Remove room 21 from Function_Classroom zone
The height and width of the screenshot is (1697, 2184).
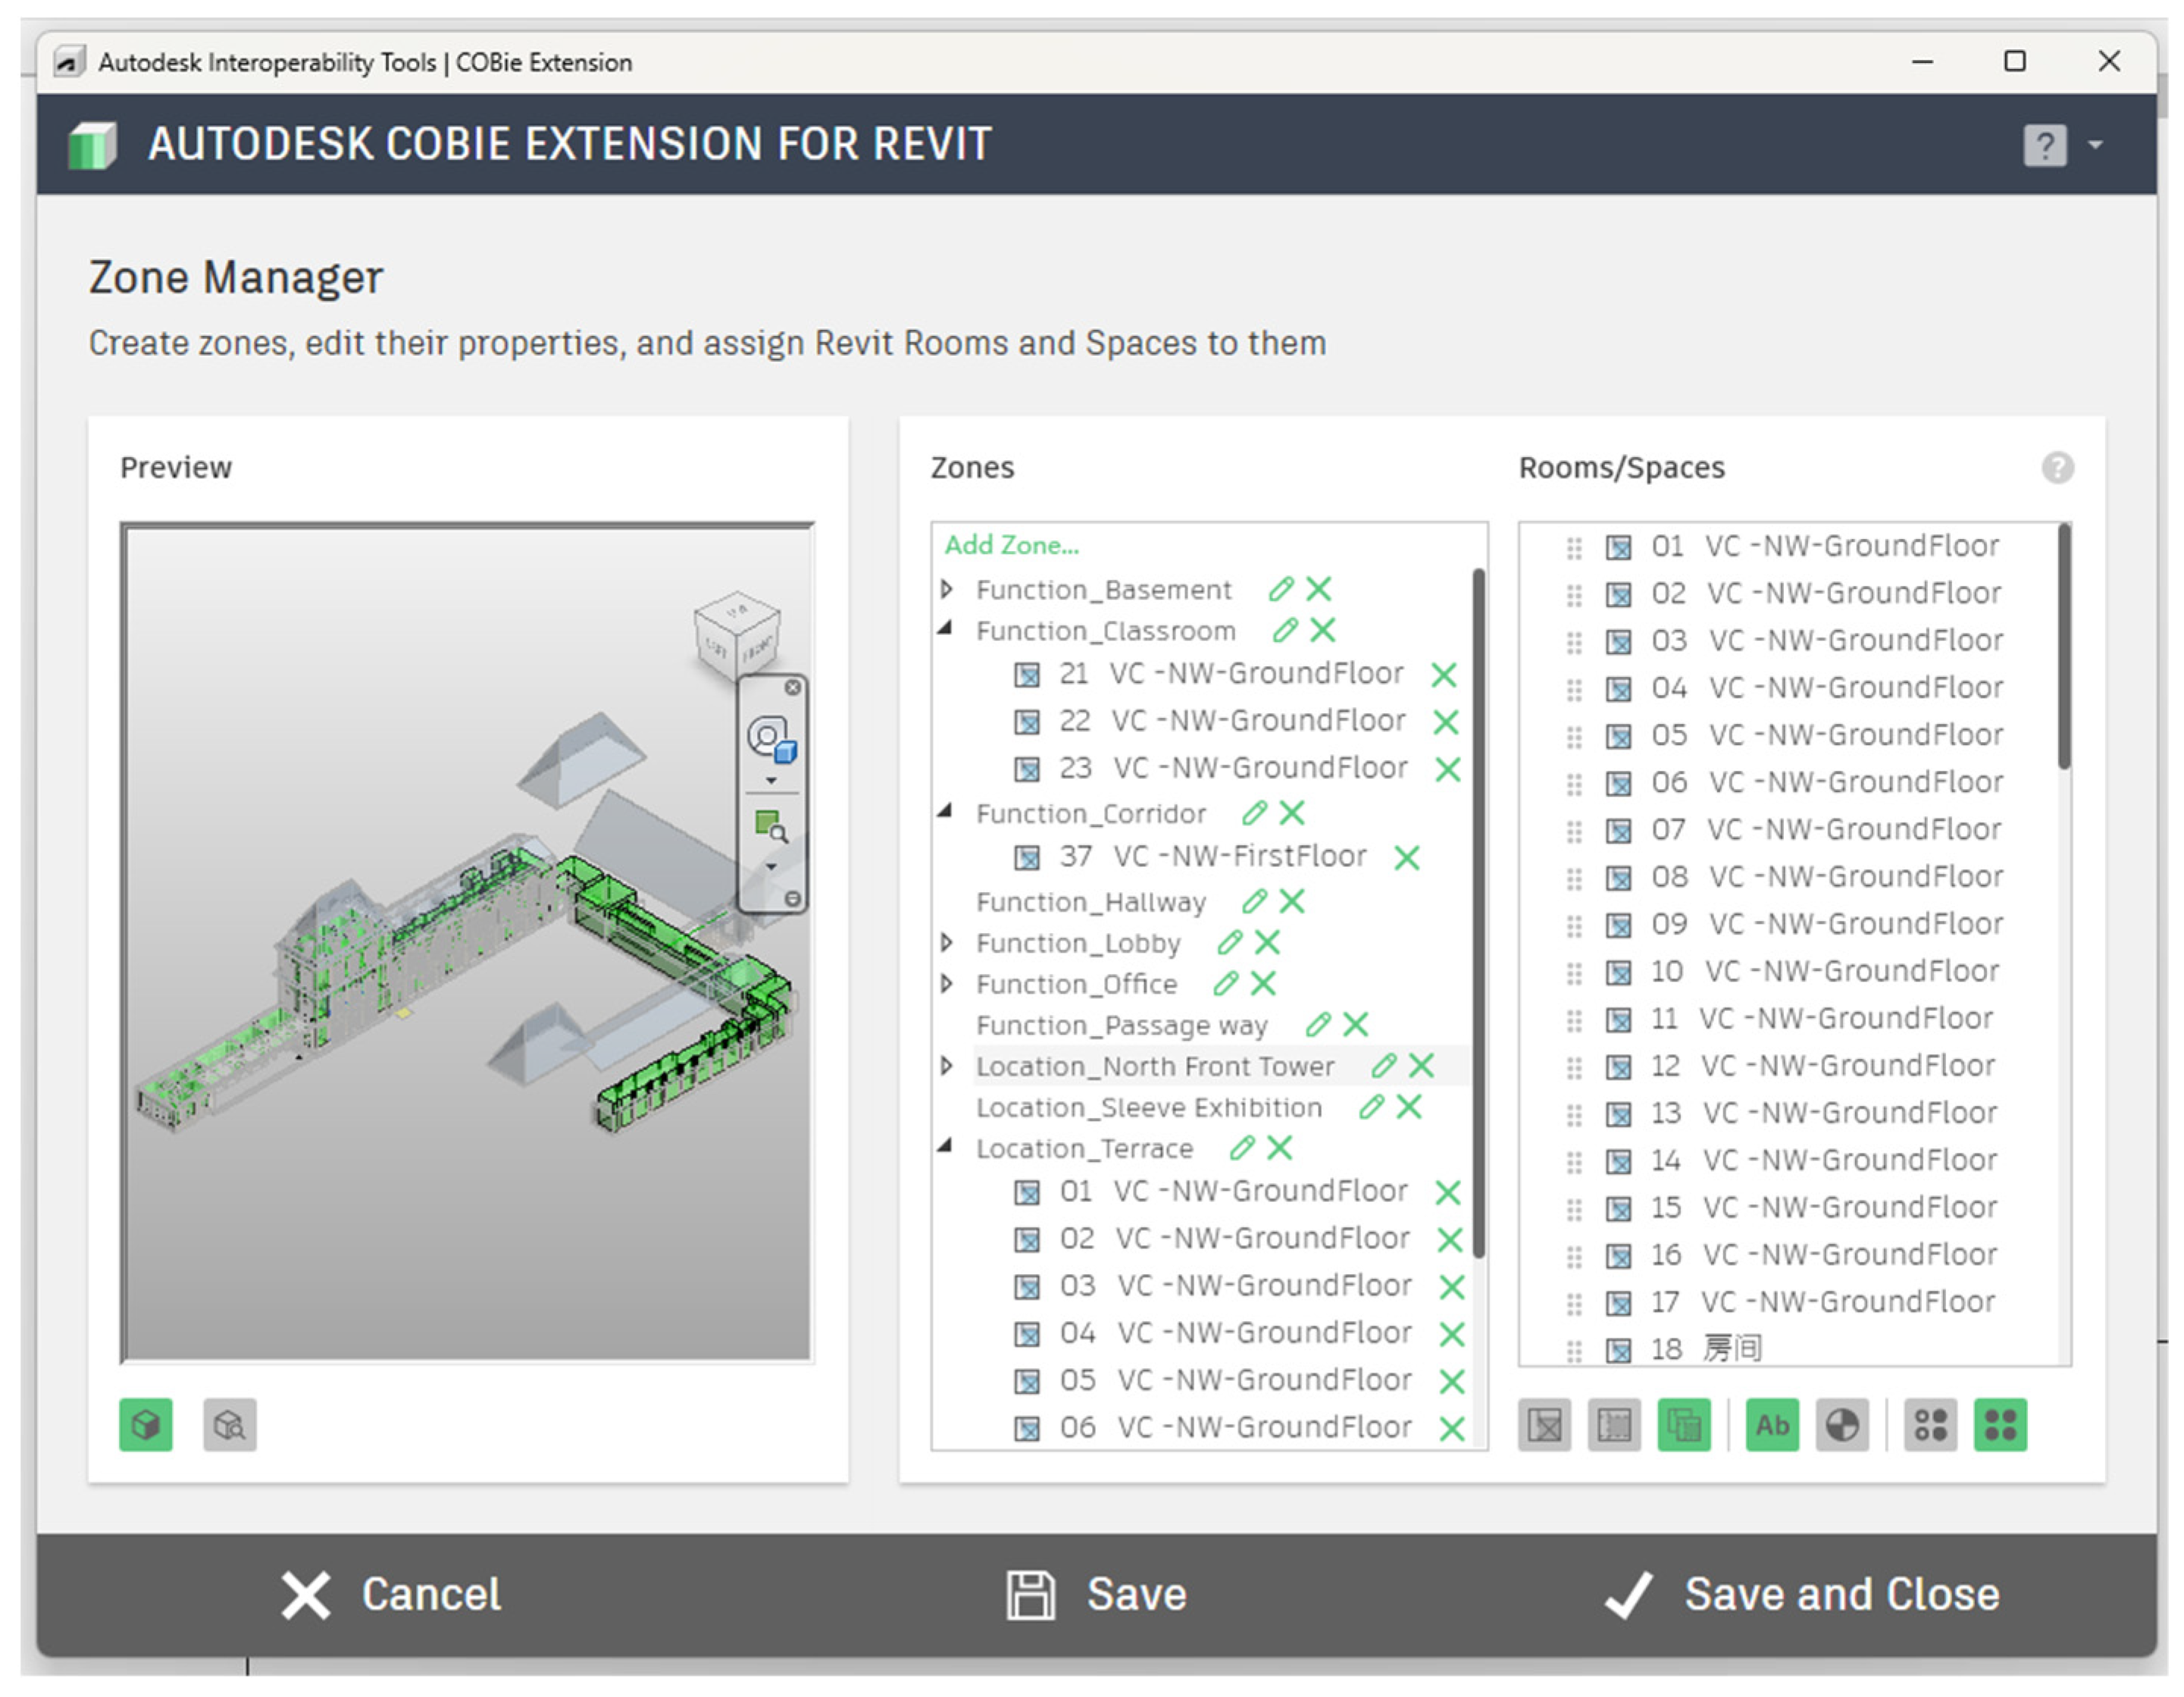click(1443, 675)
